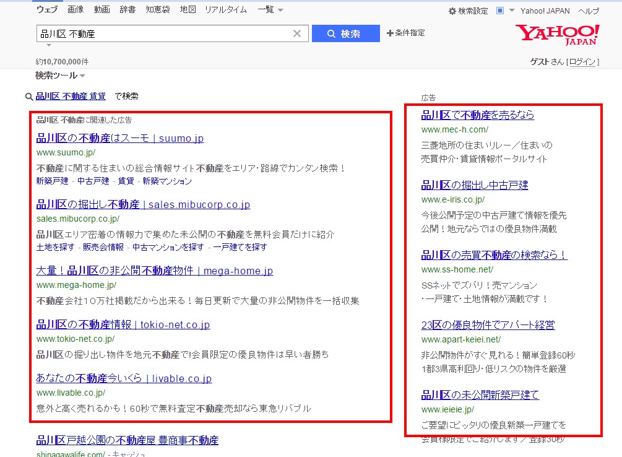
Task: Open the 品川区の掘出し不動産 | sales.mibucorp.co.jp ad
Action: 143,204
